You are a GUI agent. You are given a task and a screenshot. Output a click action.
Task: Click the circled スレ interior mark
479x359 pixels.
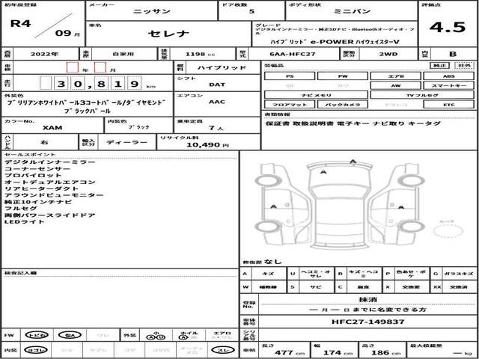click(225, 350)
